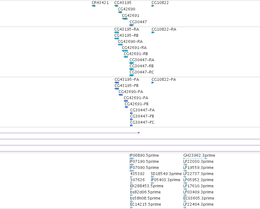Click the CG42690-PA protein glyph

pyautogui.click(x=121, y=95)
